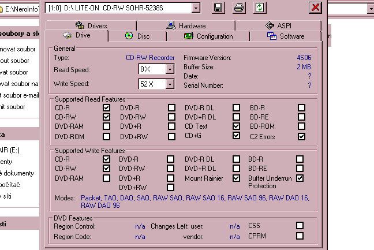Close the Nero InfoTool window
Screen dimensions: 374x250
pyautogui.click(x=315, y=8)
